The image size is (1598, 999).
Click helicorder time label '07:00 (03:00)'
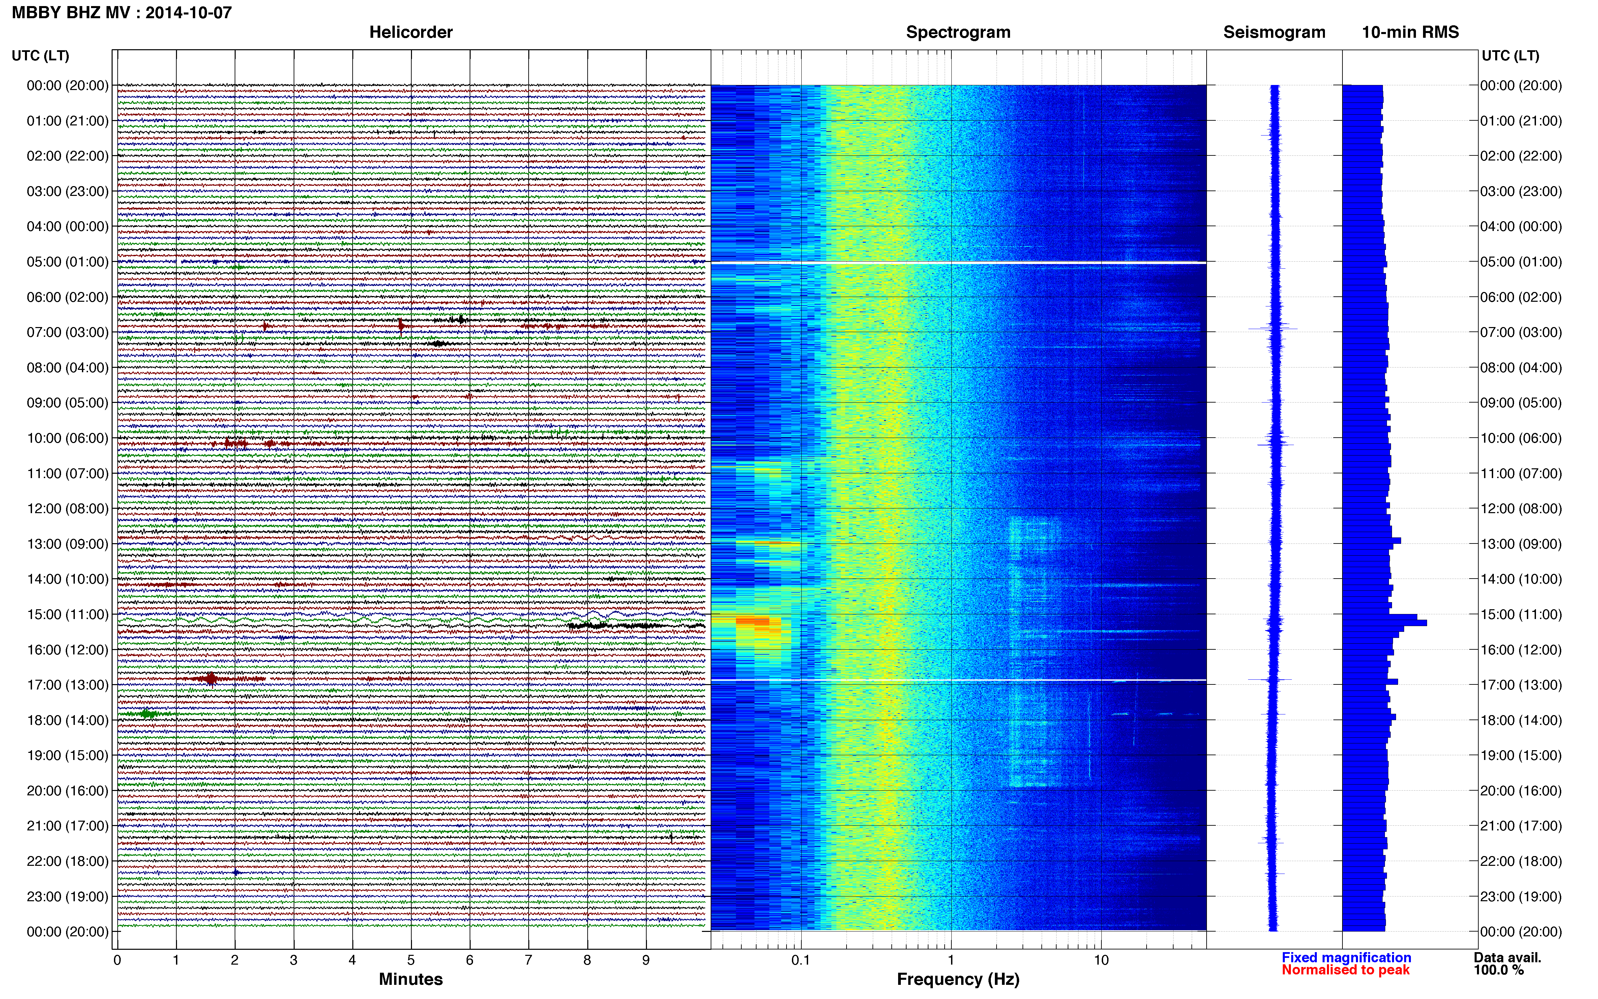(67, 332)
